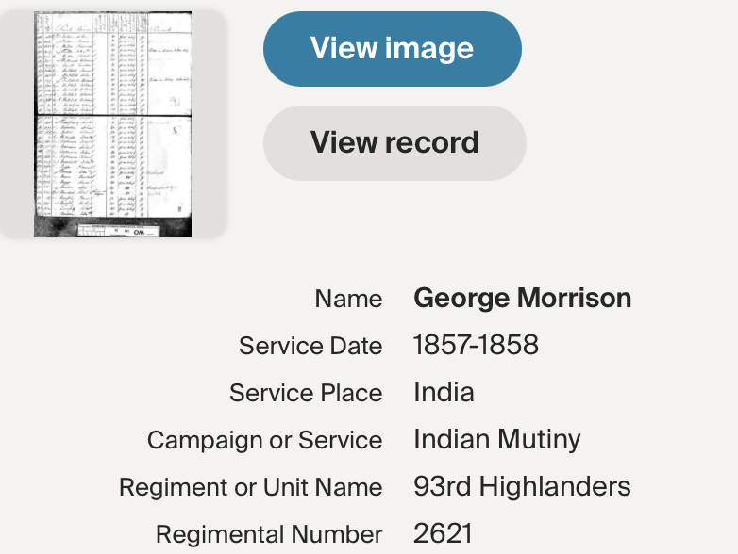Click the Regiment or Unit Name label
The width and height of the screenshot is (738, 554).
click(x=250, y=488)
